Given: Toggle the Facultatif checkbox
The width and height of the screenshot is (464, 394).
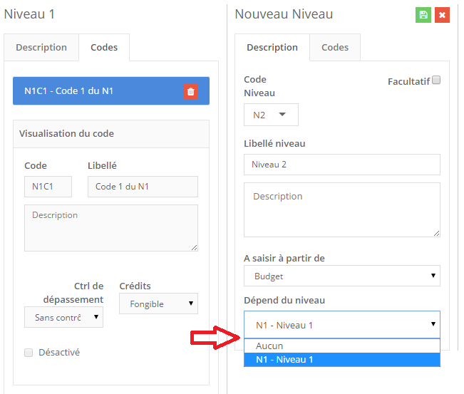Looking at the screenshot, I should (x=436, y=81).
